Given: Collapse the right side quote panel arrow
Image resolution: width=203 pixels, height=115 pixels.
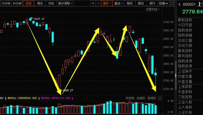Looking at the screenshot, I should (176, 76).
